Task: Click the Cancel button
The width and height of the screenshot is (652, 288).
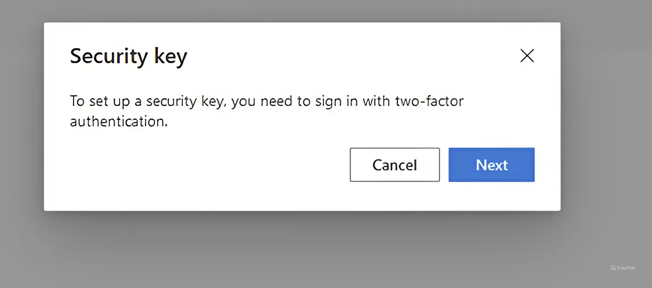Action: (x=395, y=165)
